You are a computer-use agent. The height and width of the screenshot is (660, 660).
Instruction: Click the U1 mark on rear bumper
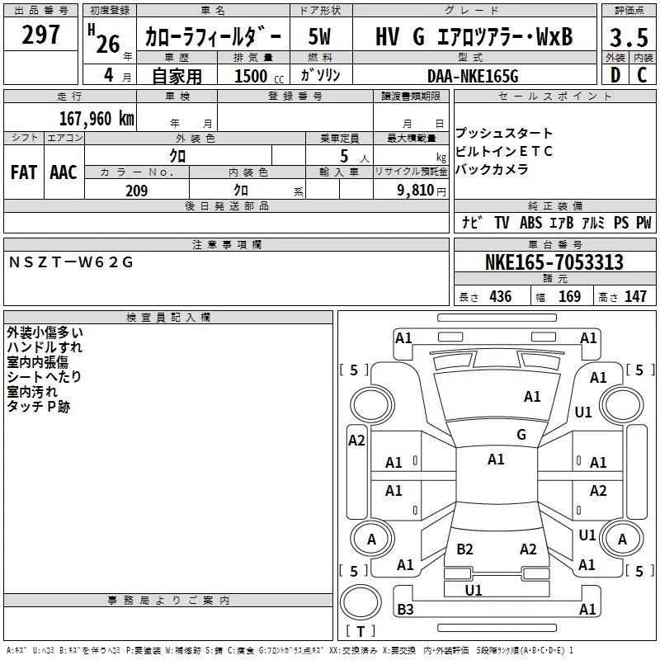[x=473, y=590]
